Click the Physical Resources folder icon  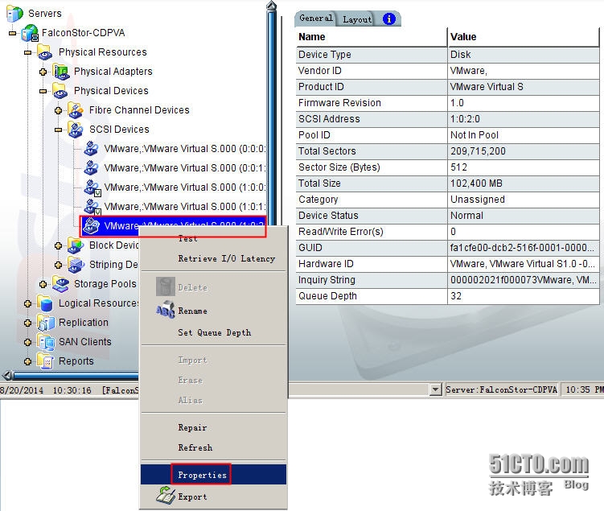pos(45,52)
